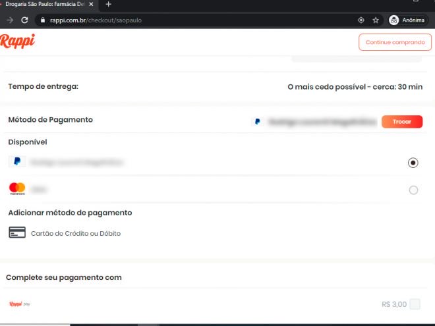
Task: Open a new browser tab with plus
Action: [109, 5]
